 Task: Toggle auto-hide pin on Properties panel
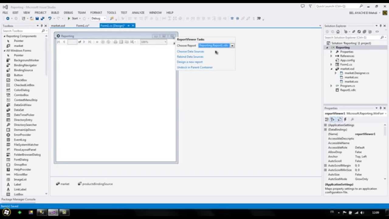380,108
